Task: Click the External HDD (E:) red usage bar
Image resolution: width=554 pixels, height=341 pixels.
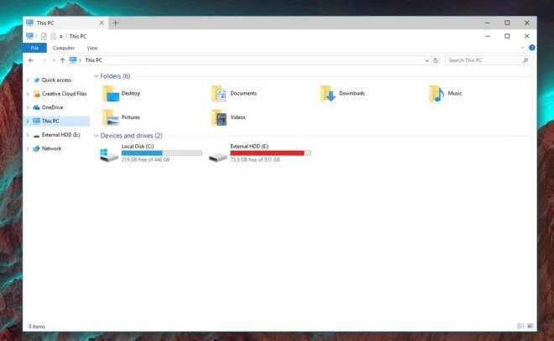Action: click(270, 153)
